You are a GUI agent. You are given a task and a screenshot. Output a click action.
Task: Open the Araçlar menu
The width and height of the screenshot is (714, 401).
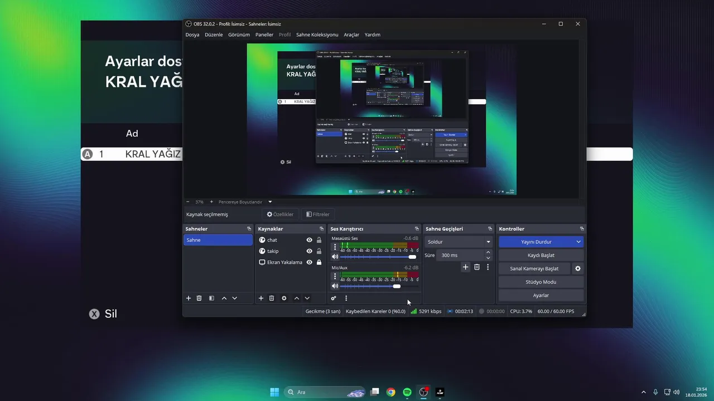(351, 35)
